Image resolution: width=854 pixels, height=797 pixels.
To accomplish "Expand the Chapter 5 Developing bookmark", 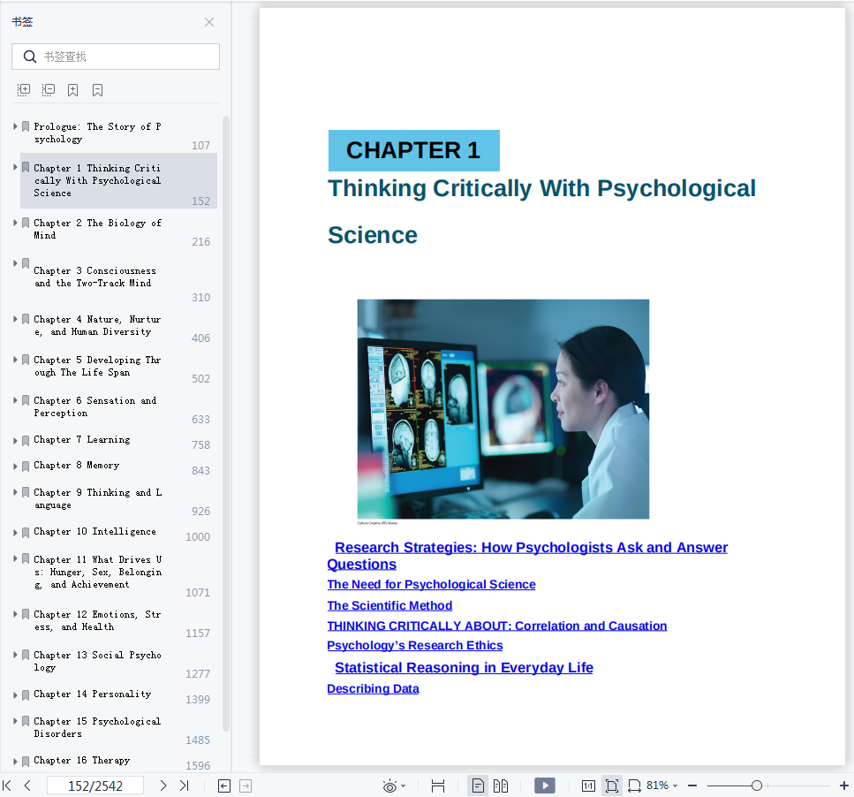I will 15,360.
